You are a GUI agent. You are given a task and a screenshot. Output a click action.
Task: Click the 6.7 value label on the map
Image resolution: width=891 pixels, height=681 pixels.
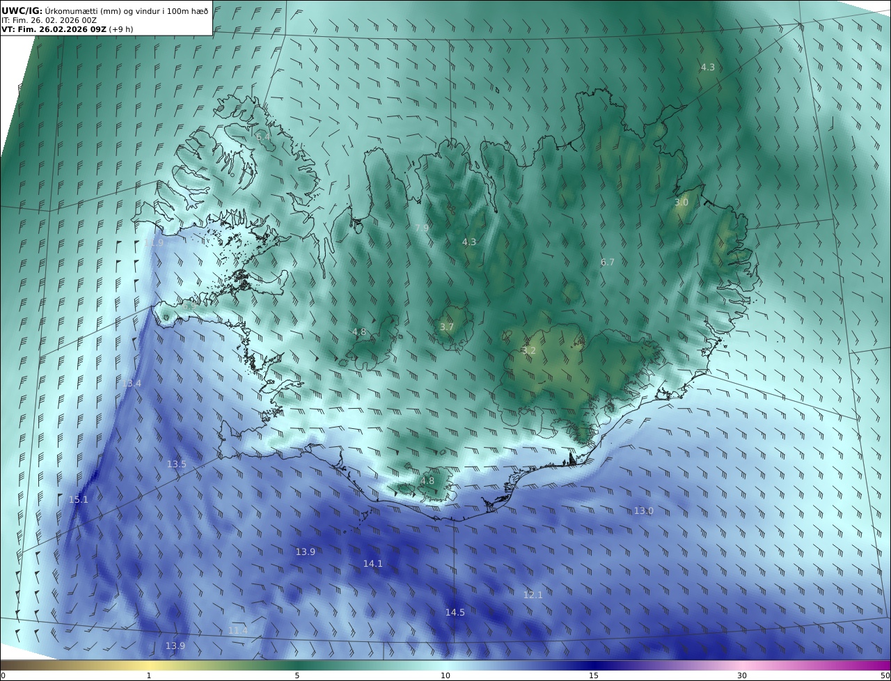click(608, 263)
